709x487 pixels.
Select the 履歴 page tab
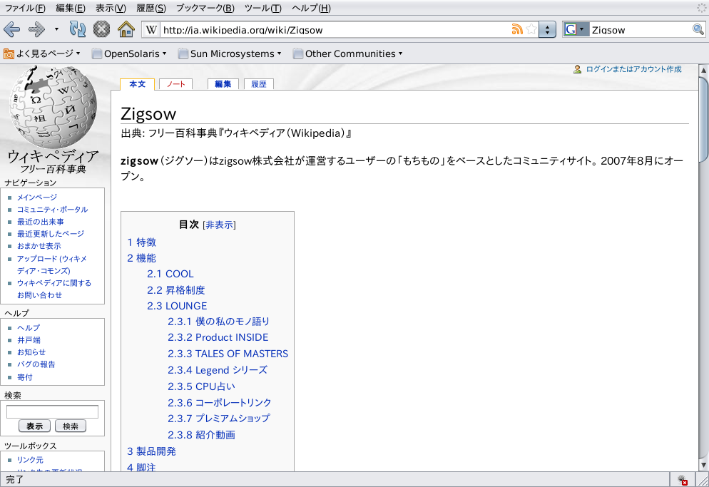[x=259, y=84]
